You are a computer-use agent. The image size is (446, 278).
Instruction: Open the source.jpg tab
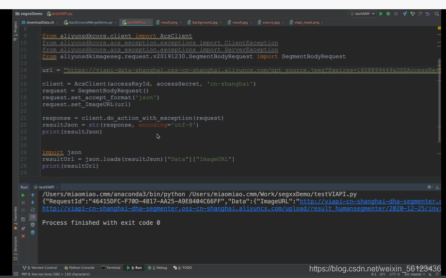pos(271,22)
